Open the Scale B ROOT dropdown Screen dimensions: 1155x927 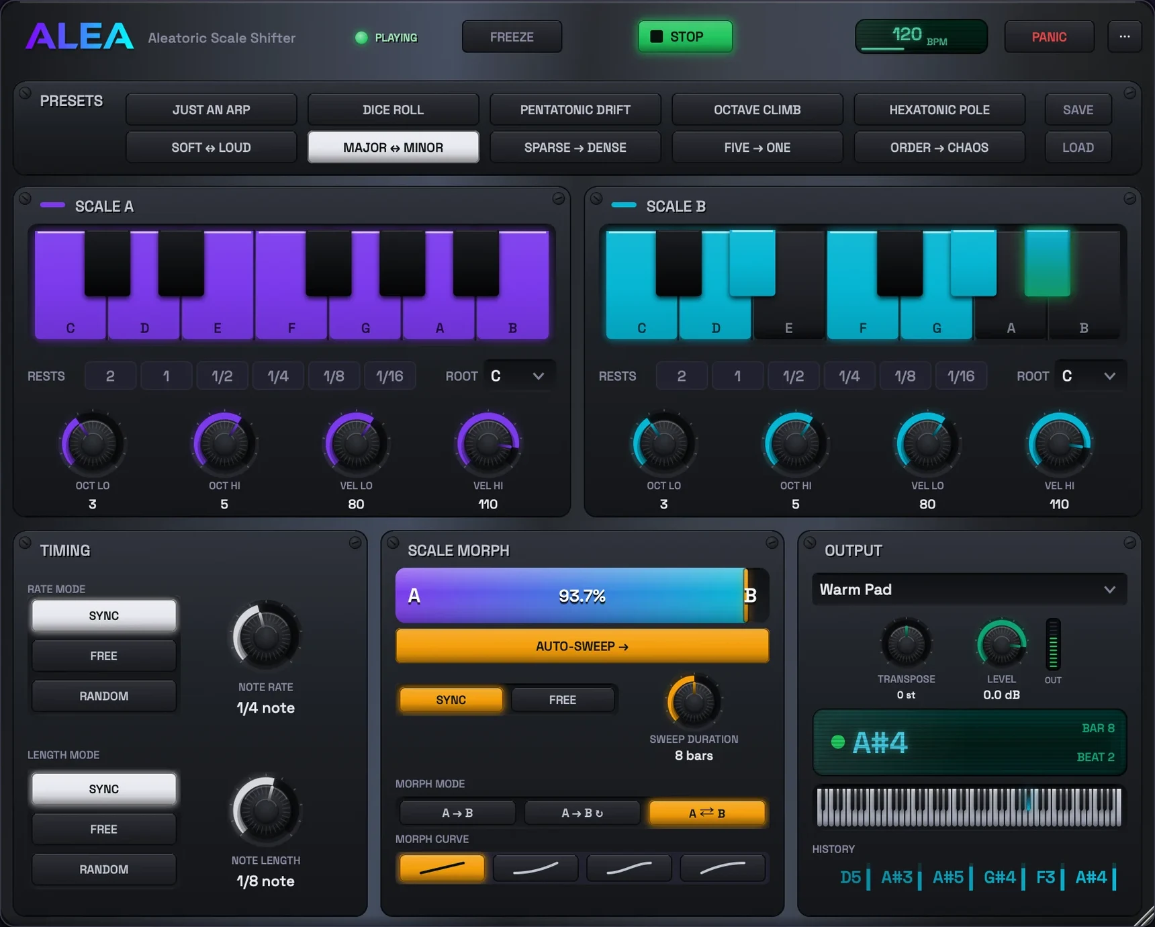[x=1091, y=376]
